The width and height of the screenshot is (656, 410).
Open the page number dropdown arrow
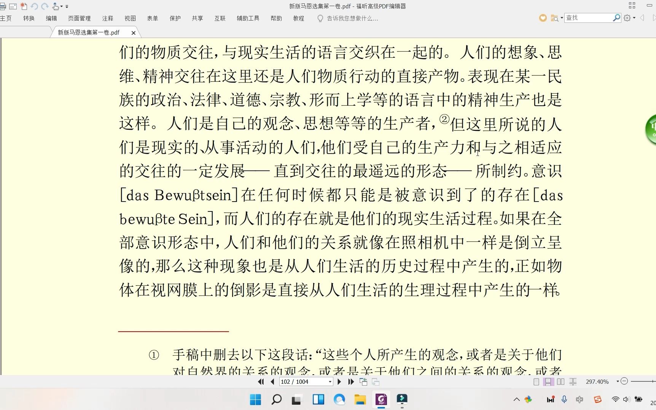click(330, 381)
